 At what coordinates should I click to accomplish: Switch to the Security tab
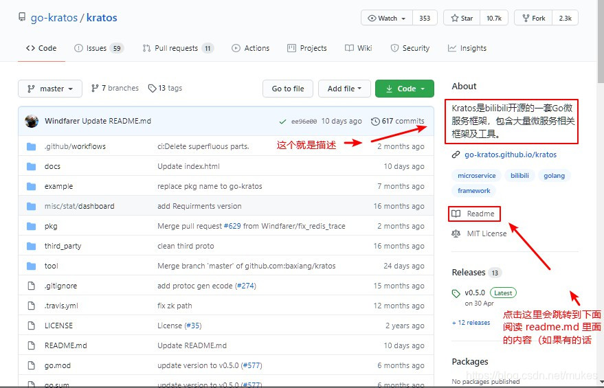point(410,48)
